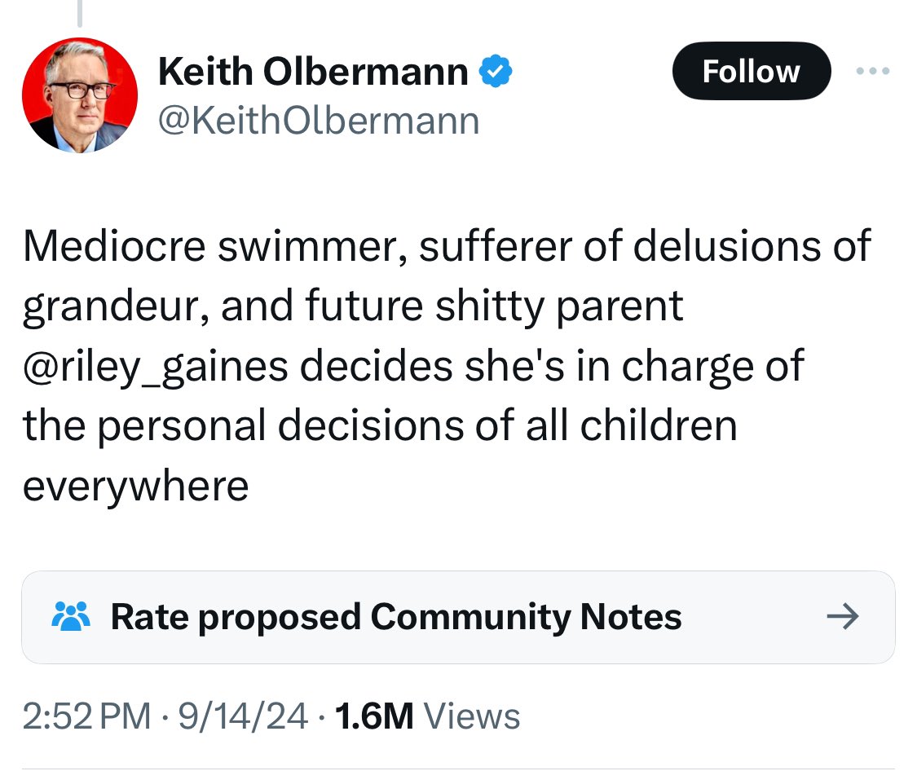The image size is (917, 771).
Task: Click the arrow on Community Notes banner
Action: pyautogui.click(x=842, y=617)
